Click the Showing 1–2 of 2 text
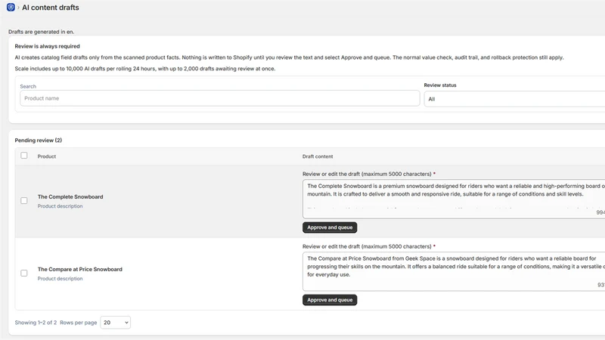Image resolution: width=605 pixels, height=340 pixels. (36, 323)
